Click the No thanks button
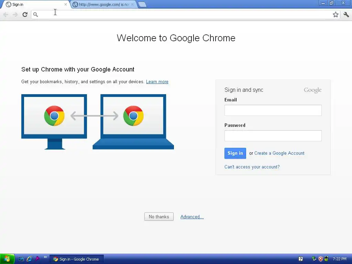The width and height of the screenshot is (352, 264). click(x=159, y=217)
